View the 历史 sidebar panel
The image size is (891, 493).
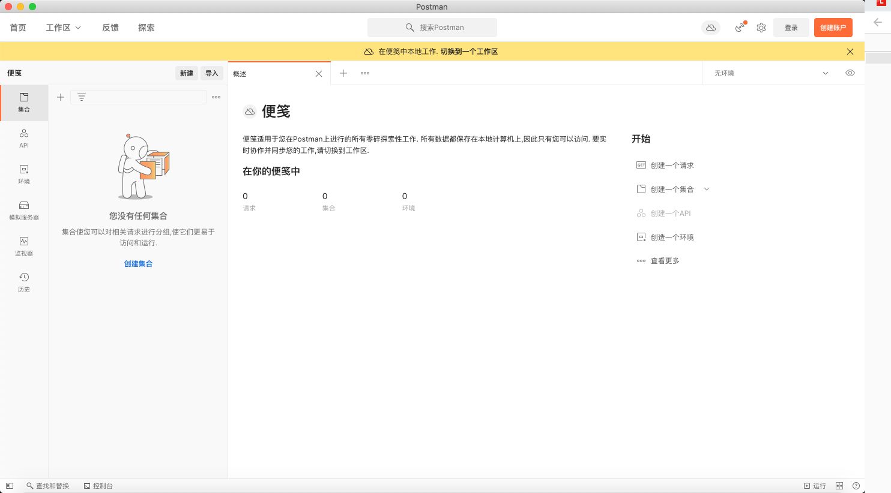[24, 282]
